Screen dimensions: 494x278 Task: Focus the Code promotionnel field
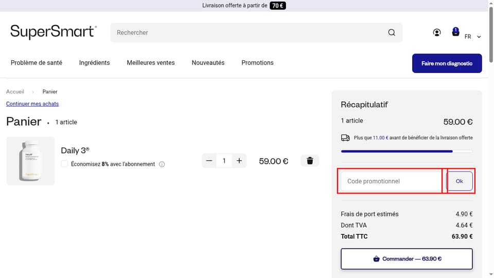click(x=391, y=181)
